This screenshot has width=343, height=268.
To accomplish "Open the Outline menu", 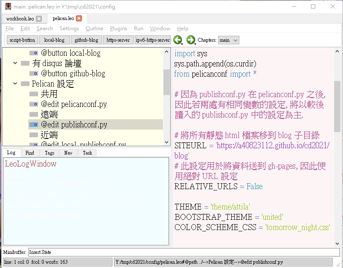I will pyautogui.click(x=94, y=29).
